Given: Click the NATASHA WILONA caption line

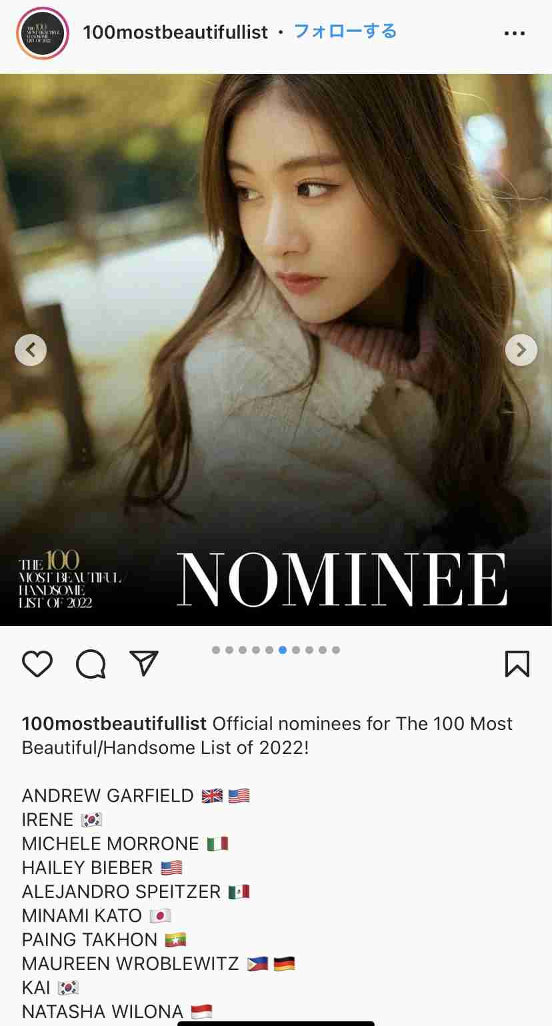Looking at the screenshot, I should pyautogui.click(x=117, y=1011).
